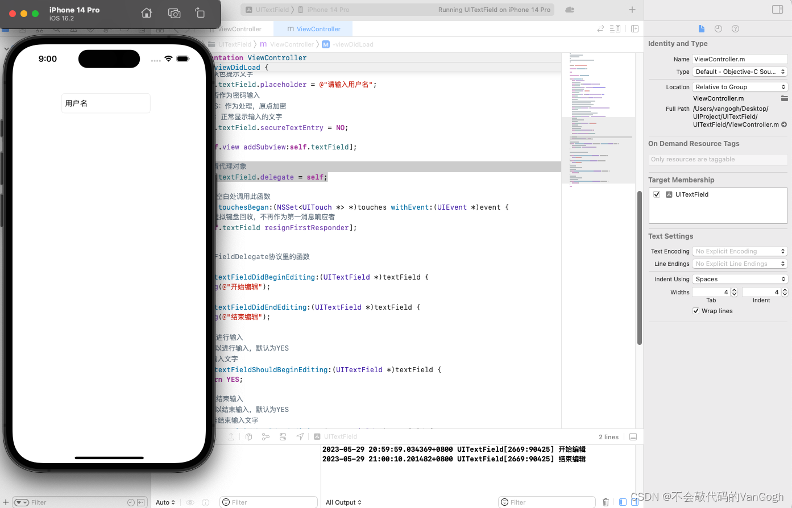
Task: Adjust Indent width stepper
Action: coord(785,292)
